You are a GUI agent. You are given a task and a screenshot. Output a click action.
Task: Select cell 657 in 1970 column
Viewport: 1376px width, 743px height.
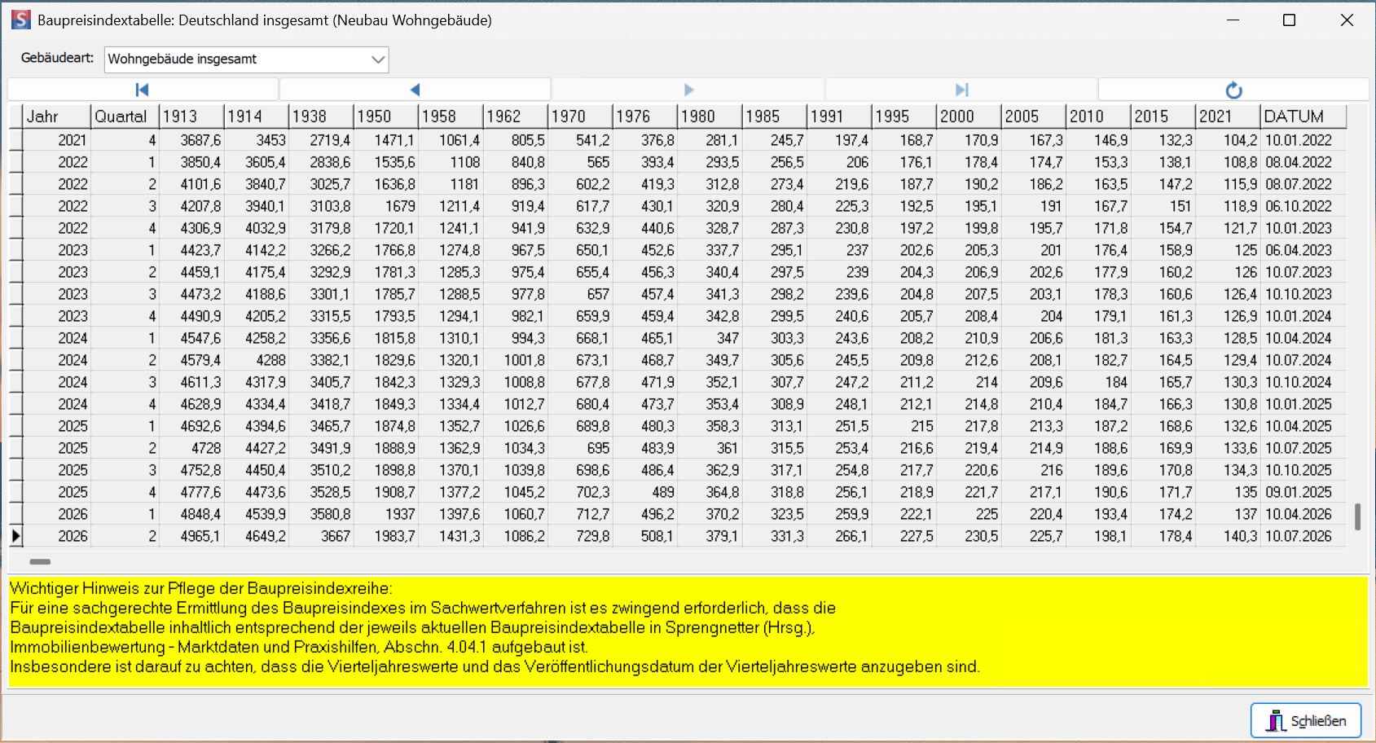pyautogui.click(x=580, y=294)
